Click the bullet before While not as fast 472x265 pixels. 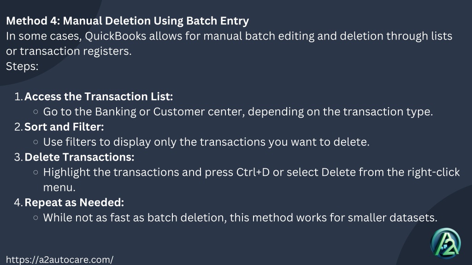36,218
